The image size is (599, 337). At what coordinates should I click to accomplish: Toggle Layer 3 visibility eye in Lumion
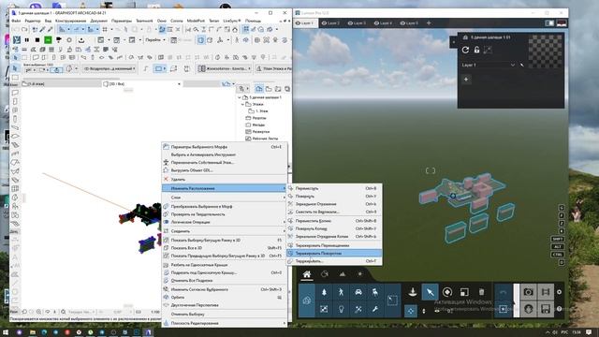(350, 23)
